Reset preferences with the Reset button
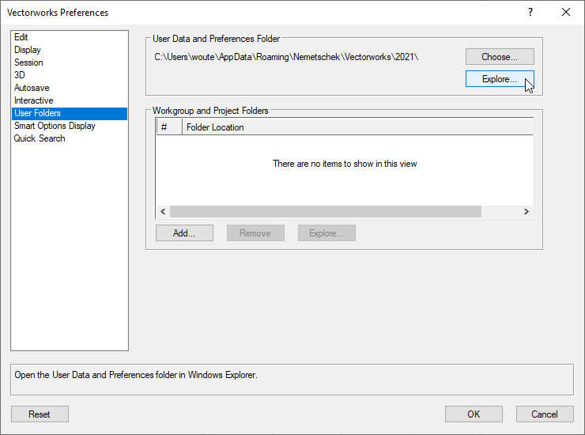The height and width of the screenshot is (435, 585). pyautogui.click(x=40, y=414)
